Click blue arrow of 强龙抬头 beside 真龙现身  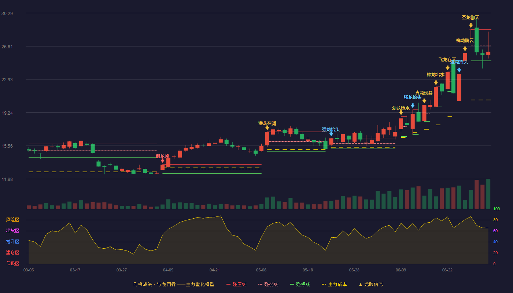413,105
